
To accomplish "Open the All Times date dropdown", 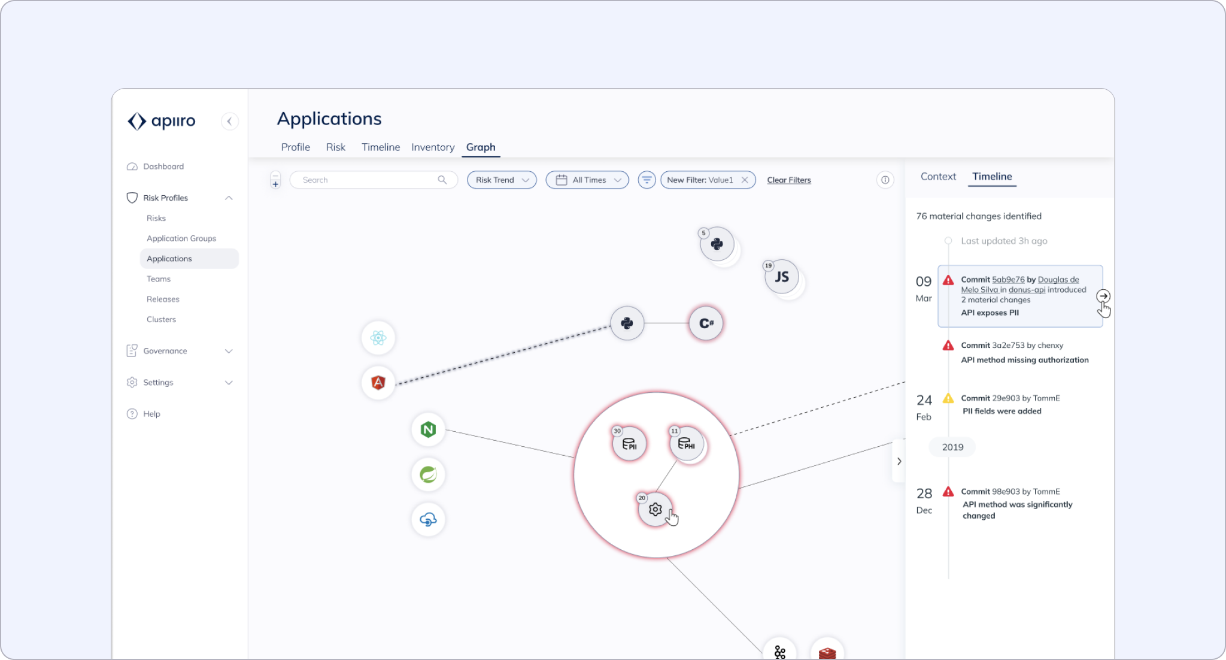I will [587, 180].
